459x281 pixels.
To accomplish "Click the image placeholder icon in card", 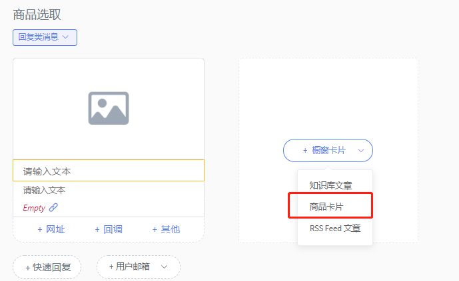I will coord(108,108).
